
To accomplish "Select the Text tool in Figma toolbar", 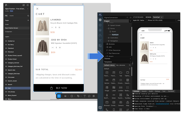I will coord(85,96).
